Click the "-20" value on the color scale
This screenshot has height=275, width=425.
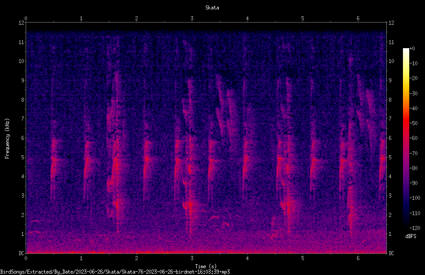point(414,78)
